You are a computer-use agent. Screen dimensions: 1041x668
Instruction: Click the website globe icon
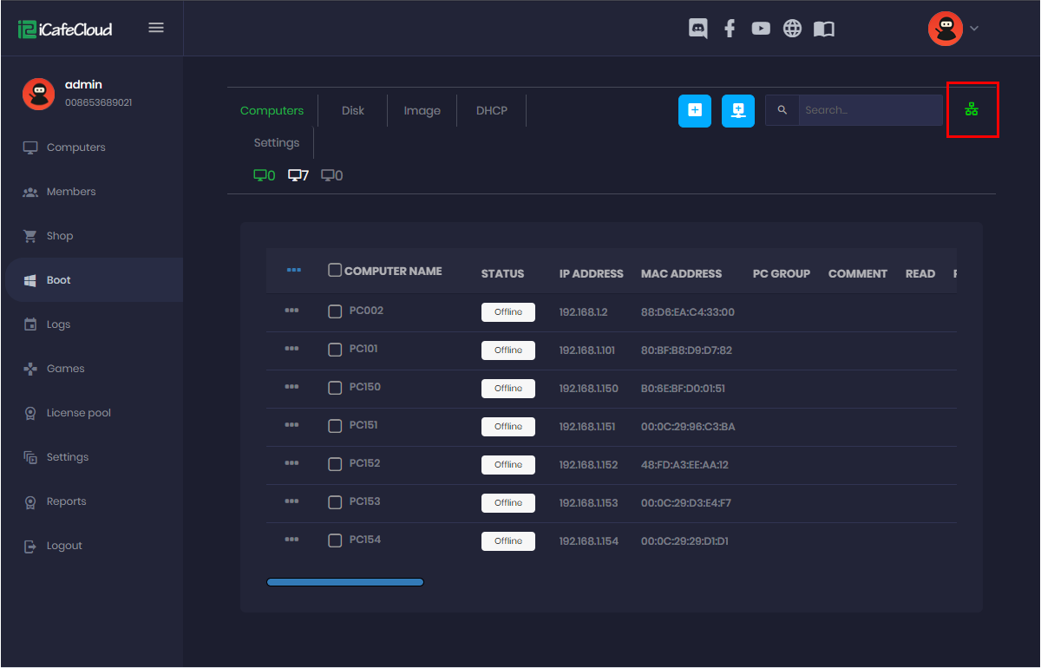[792, 28]
